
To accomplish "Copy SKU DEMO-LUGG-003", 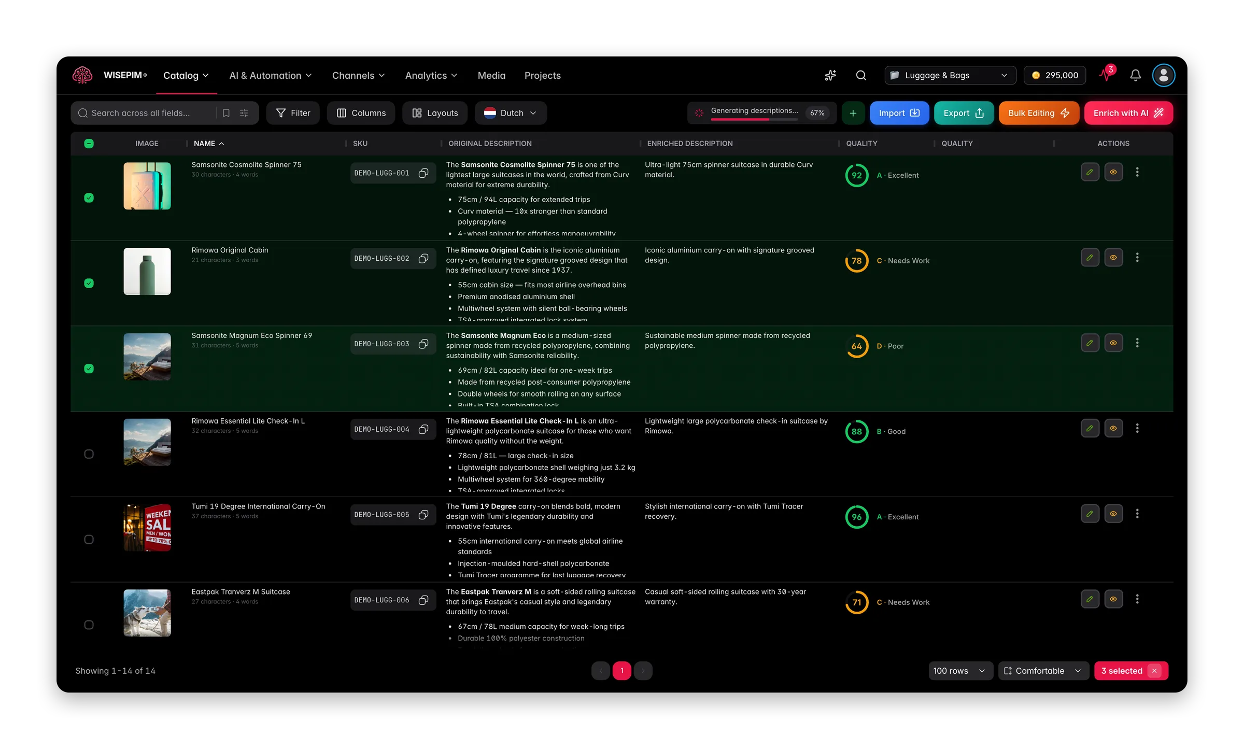I will pyautogui.click(x=423, y=344).
